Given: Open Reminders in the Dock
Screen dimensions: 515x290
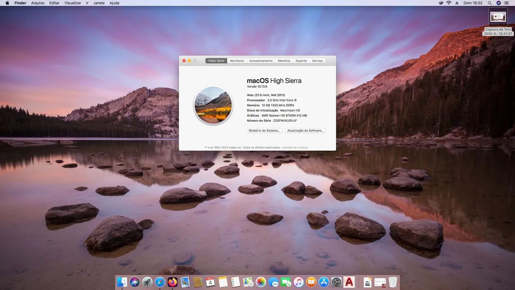Looking at the screenshot, I should point(235,282).
